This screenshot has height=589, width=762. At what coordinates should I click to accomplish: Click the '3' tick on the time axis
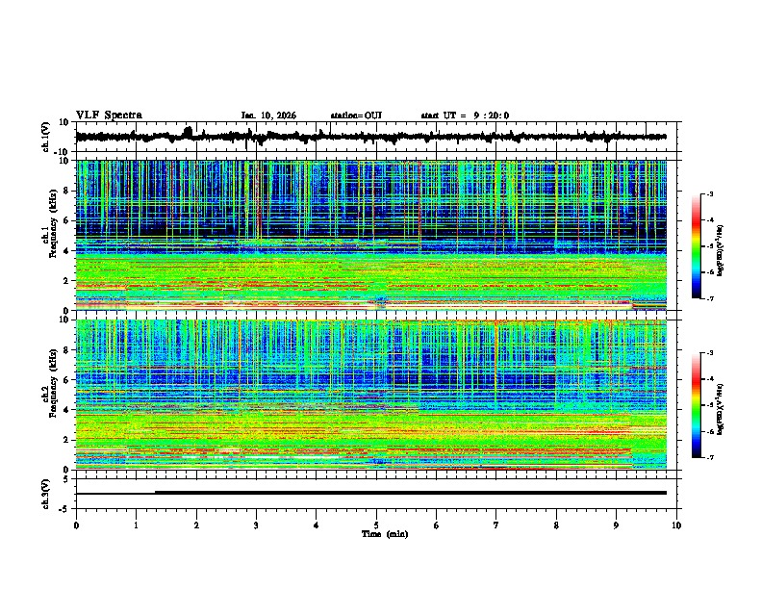(x=256, y=525)
